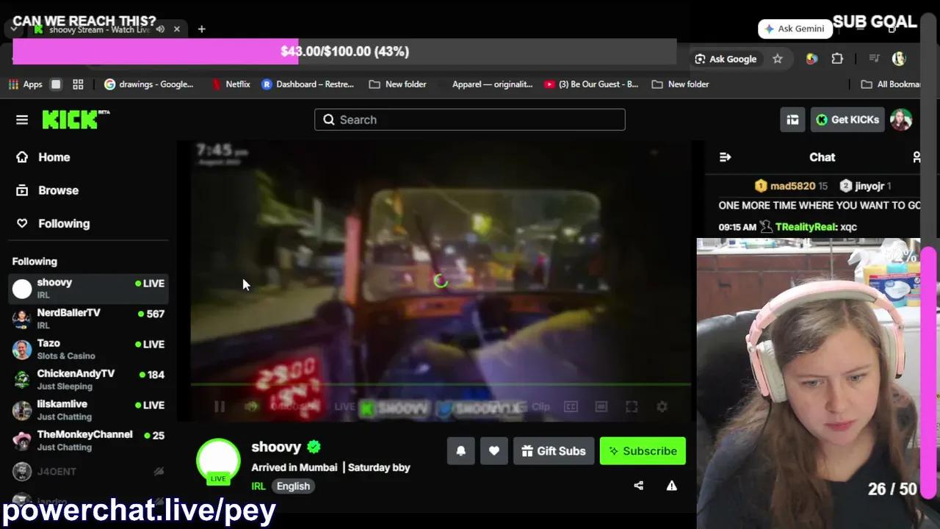This screenshot has width=940, height=529.
Task: Toggle notifications bell for shoovy
Action: 461,451
